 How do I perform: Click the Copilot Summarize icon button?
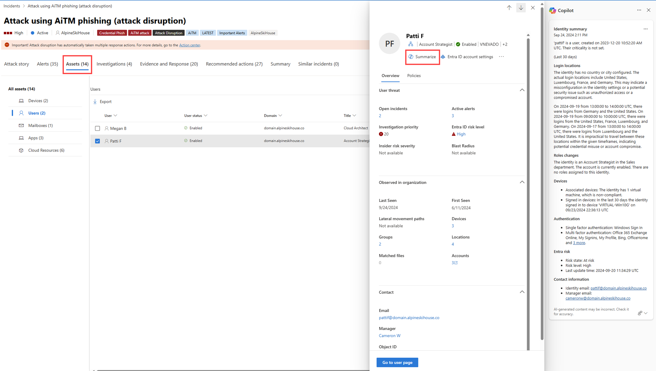click(411, 57)
